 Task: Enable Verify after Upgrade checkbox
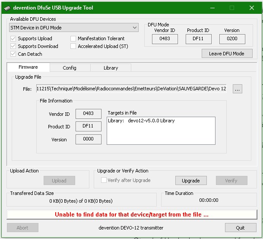click(104, 180)
